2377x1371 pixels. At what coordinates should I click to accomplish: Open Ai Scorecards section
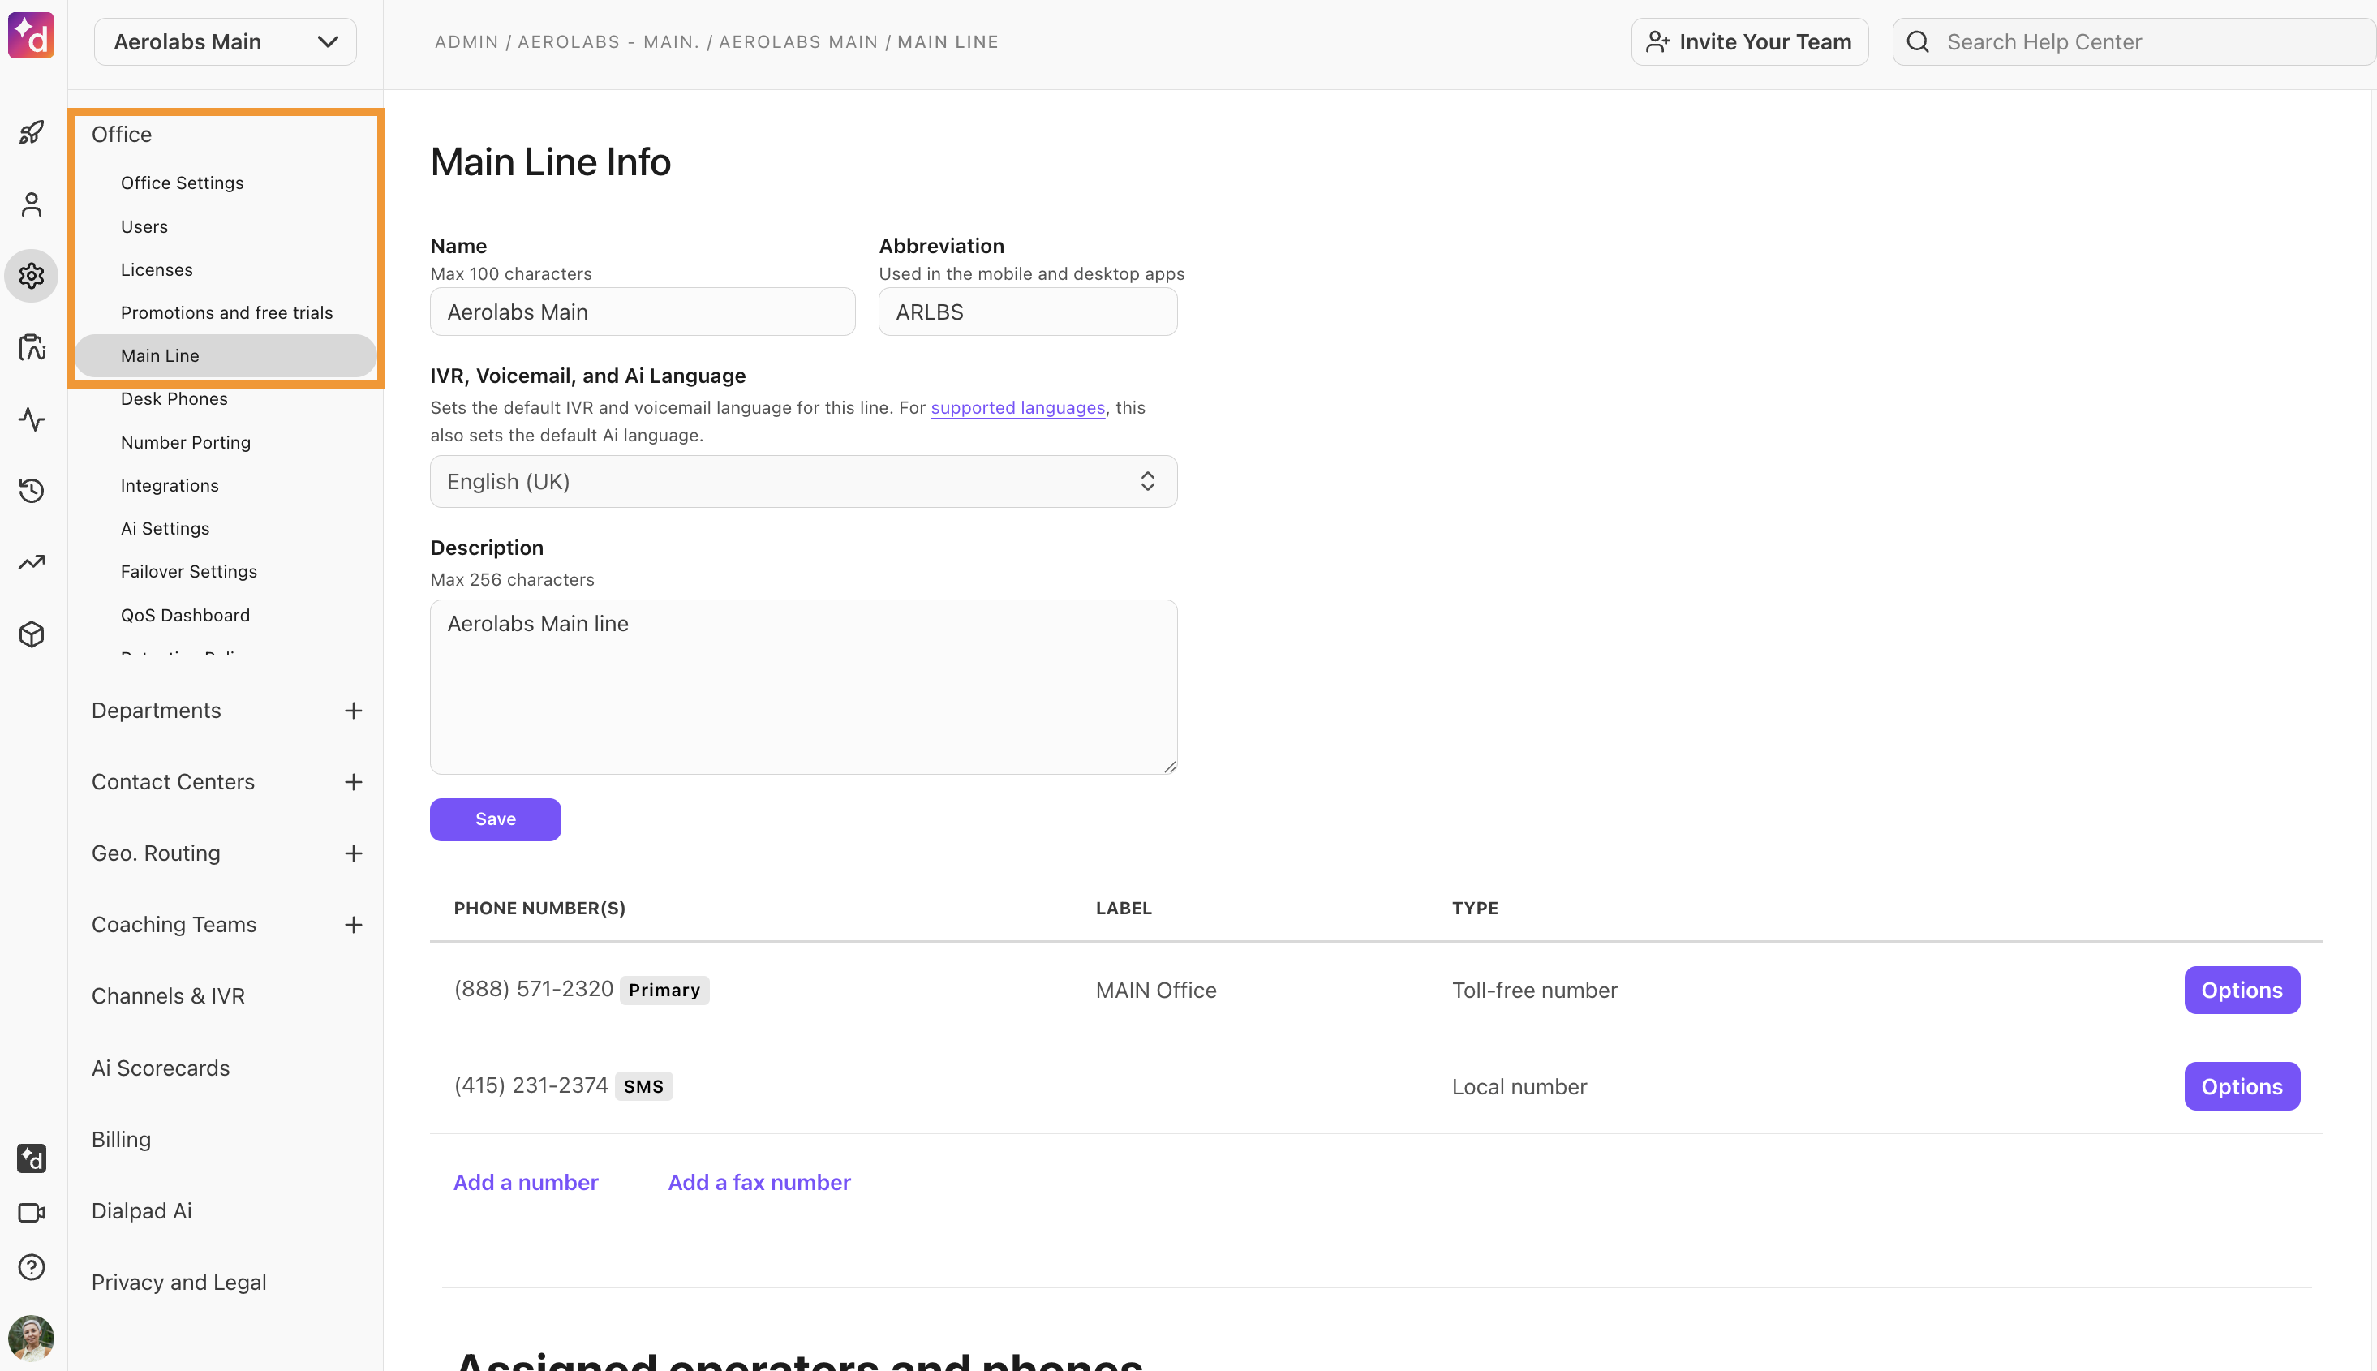pyautogui.click(x=161, y=1068)
